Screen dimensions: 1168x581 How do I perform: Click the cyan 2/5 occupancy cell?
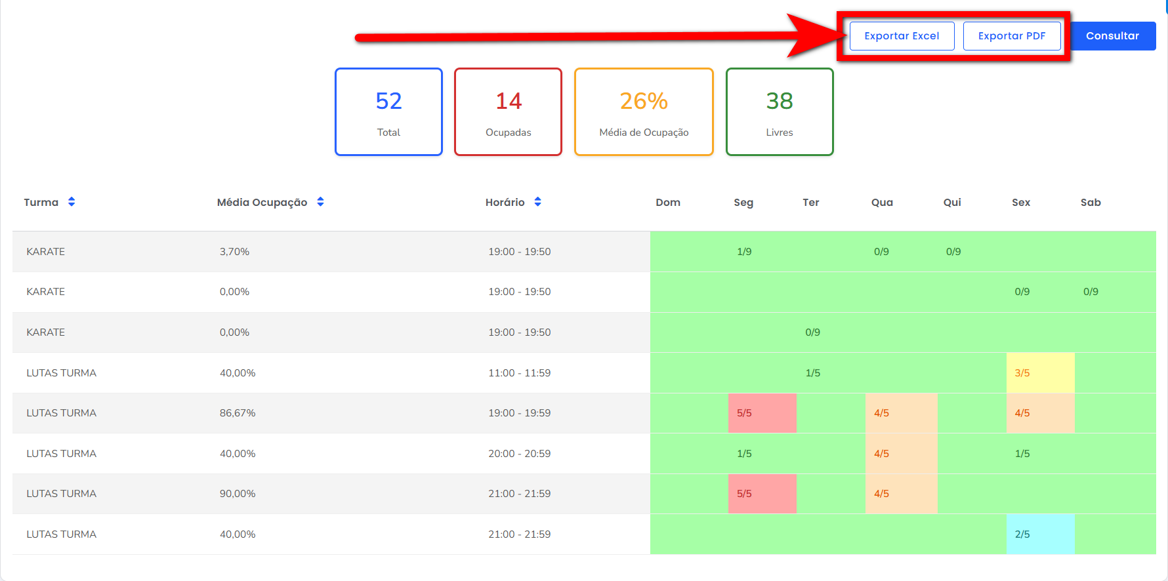1039,534
